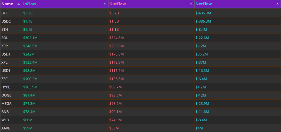Viewport: 281px width, 132px height.
Task: Sort by the NetFlow column header label
Action: pos(204,4)
